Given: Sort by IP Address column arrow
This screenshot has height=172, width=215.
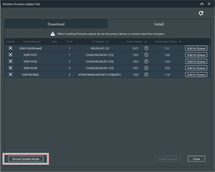Looking at the screenshot, I should (x=107, y=42).
